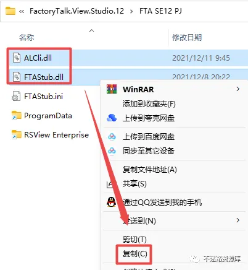Sort files by the 修改日期 column header
This screenshot has width=248, height=270.
coord(187,38)
